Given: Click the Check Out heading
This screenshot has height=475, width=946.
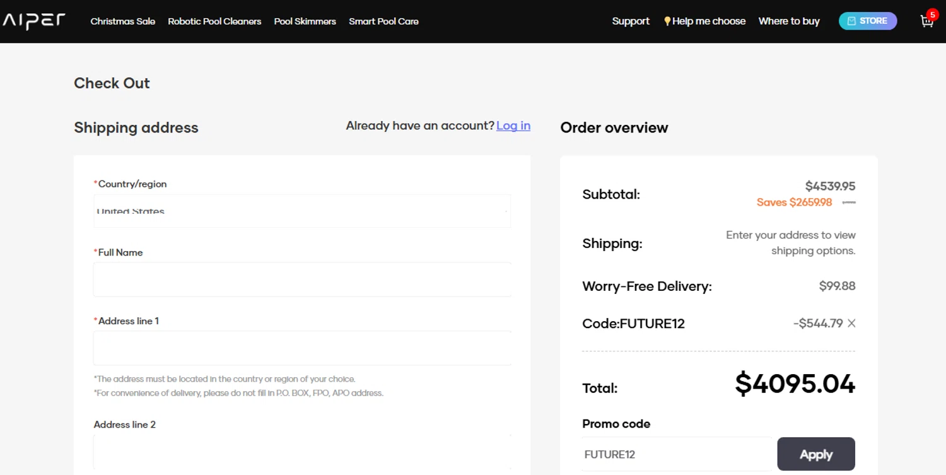Looking at the screenshot, I should click(112, 83).
